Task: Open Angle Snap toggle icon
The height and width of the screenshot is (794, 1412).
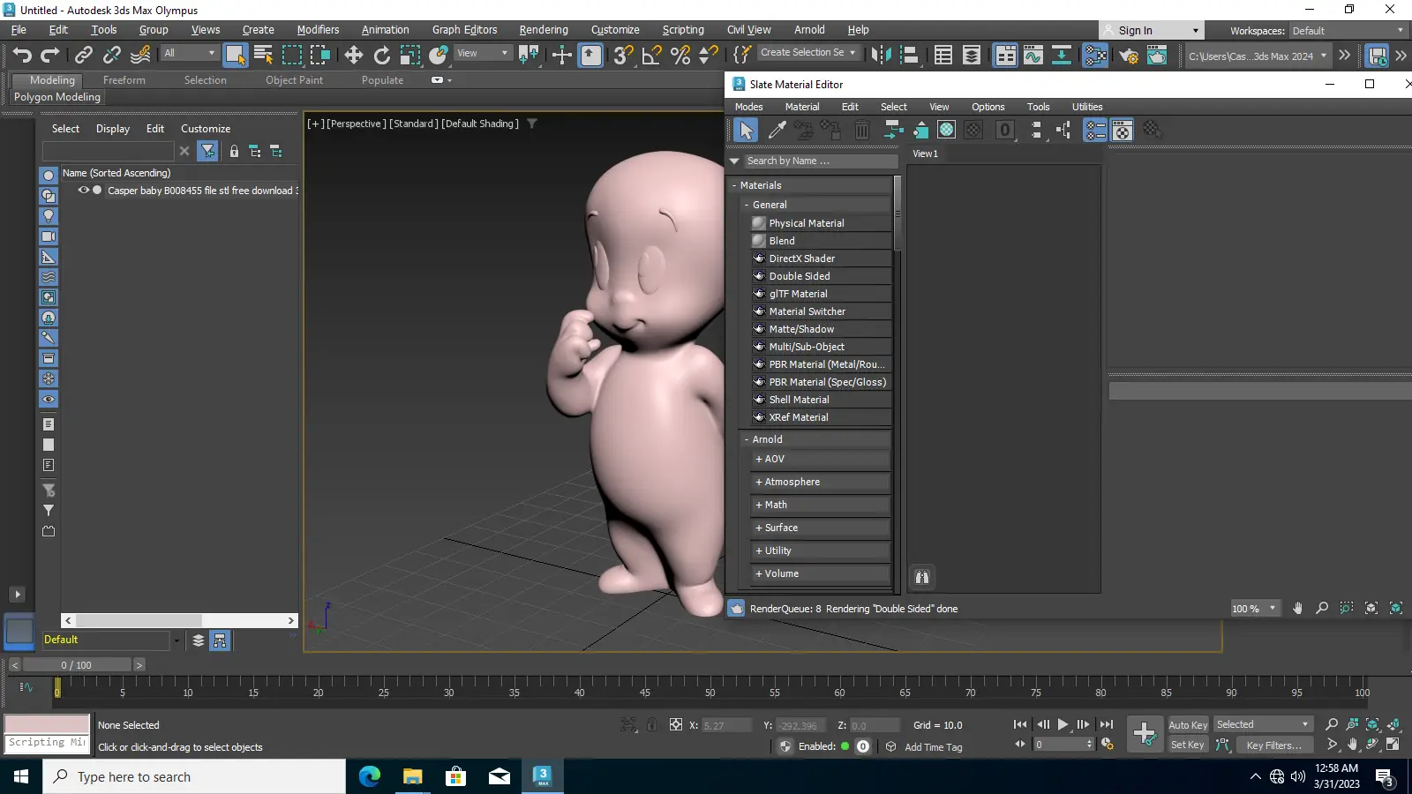Action: pyautogui.click(x=651, y=56)
